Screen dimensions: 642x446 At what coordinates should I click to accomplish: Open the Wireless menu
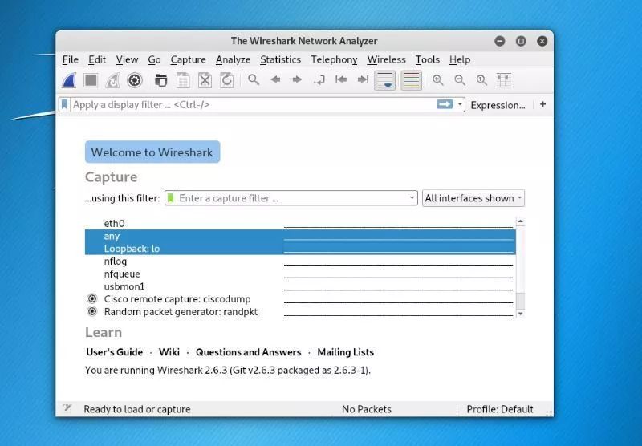point(386,59)
